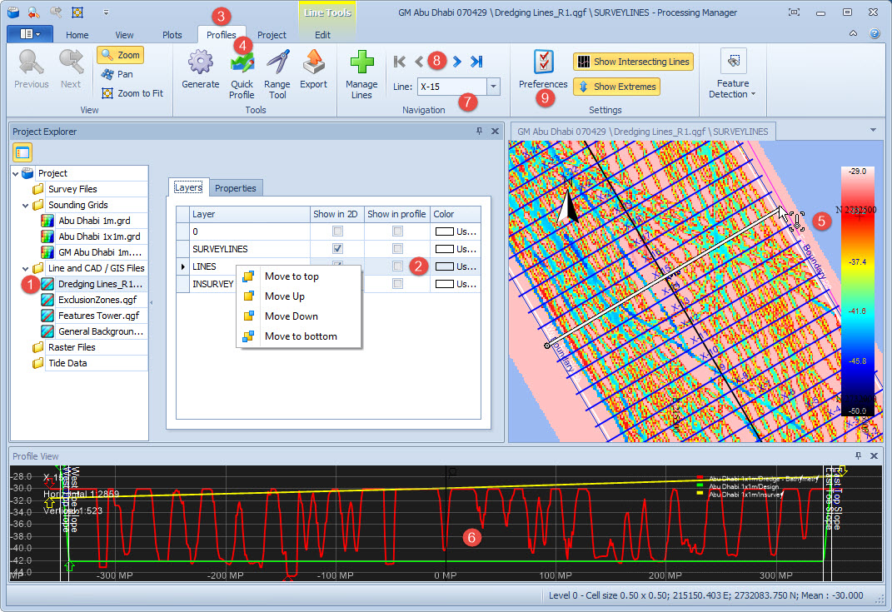Expand the Feature Detection dropdown

pyautogui.click(x=733, y=73)
